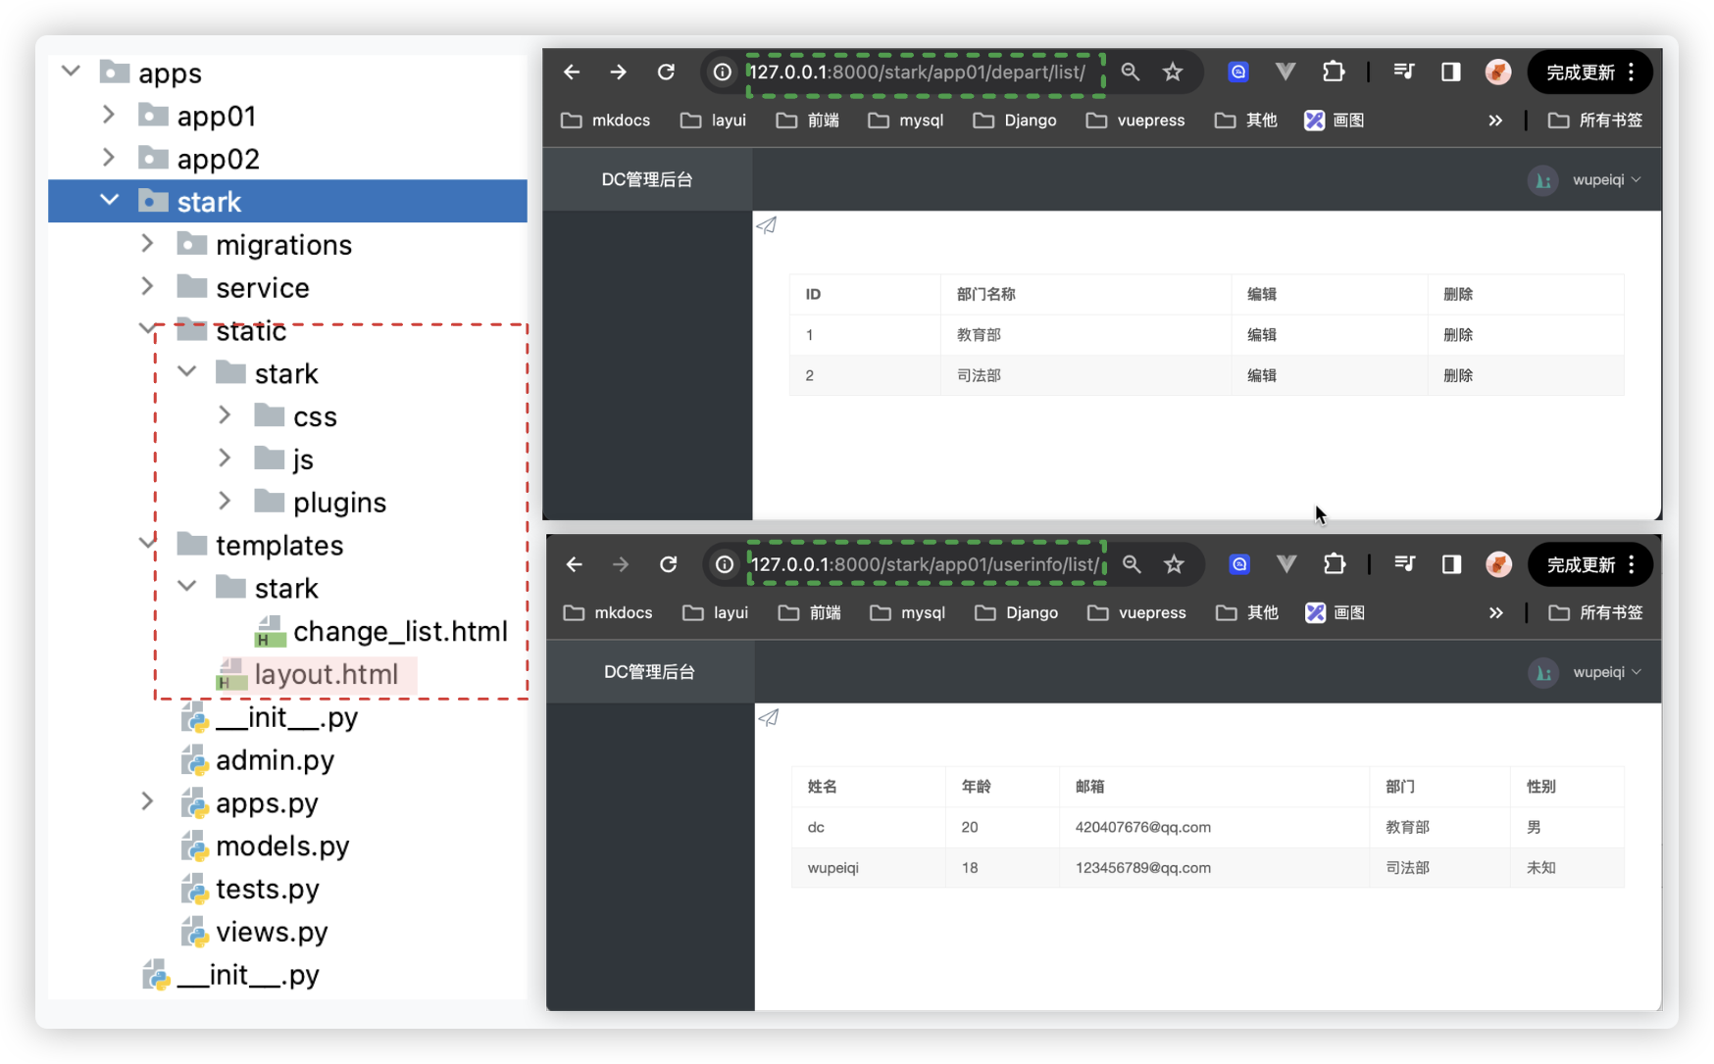The image size is (1714, 1064).
Task: Click the media control icon in top browser
Action: click(1403, 72)
